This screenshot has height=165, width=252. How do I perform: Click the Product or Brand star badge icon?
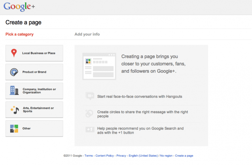(x=14, y=72)
